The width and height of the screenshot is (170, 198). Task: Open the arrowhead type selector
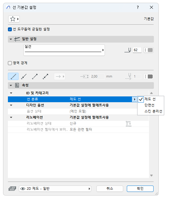60,76
